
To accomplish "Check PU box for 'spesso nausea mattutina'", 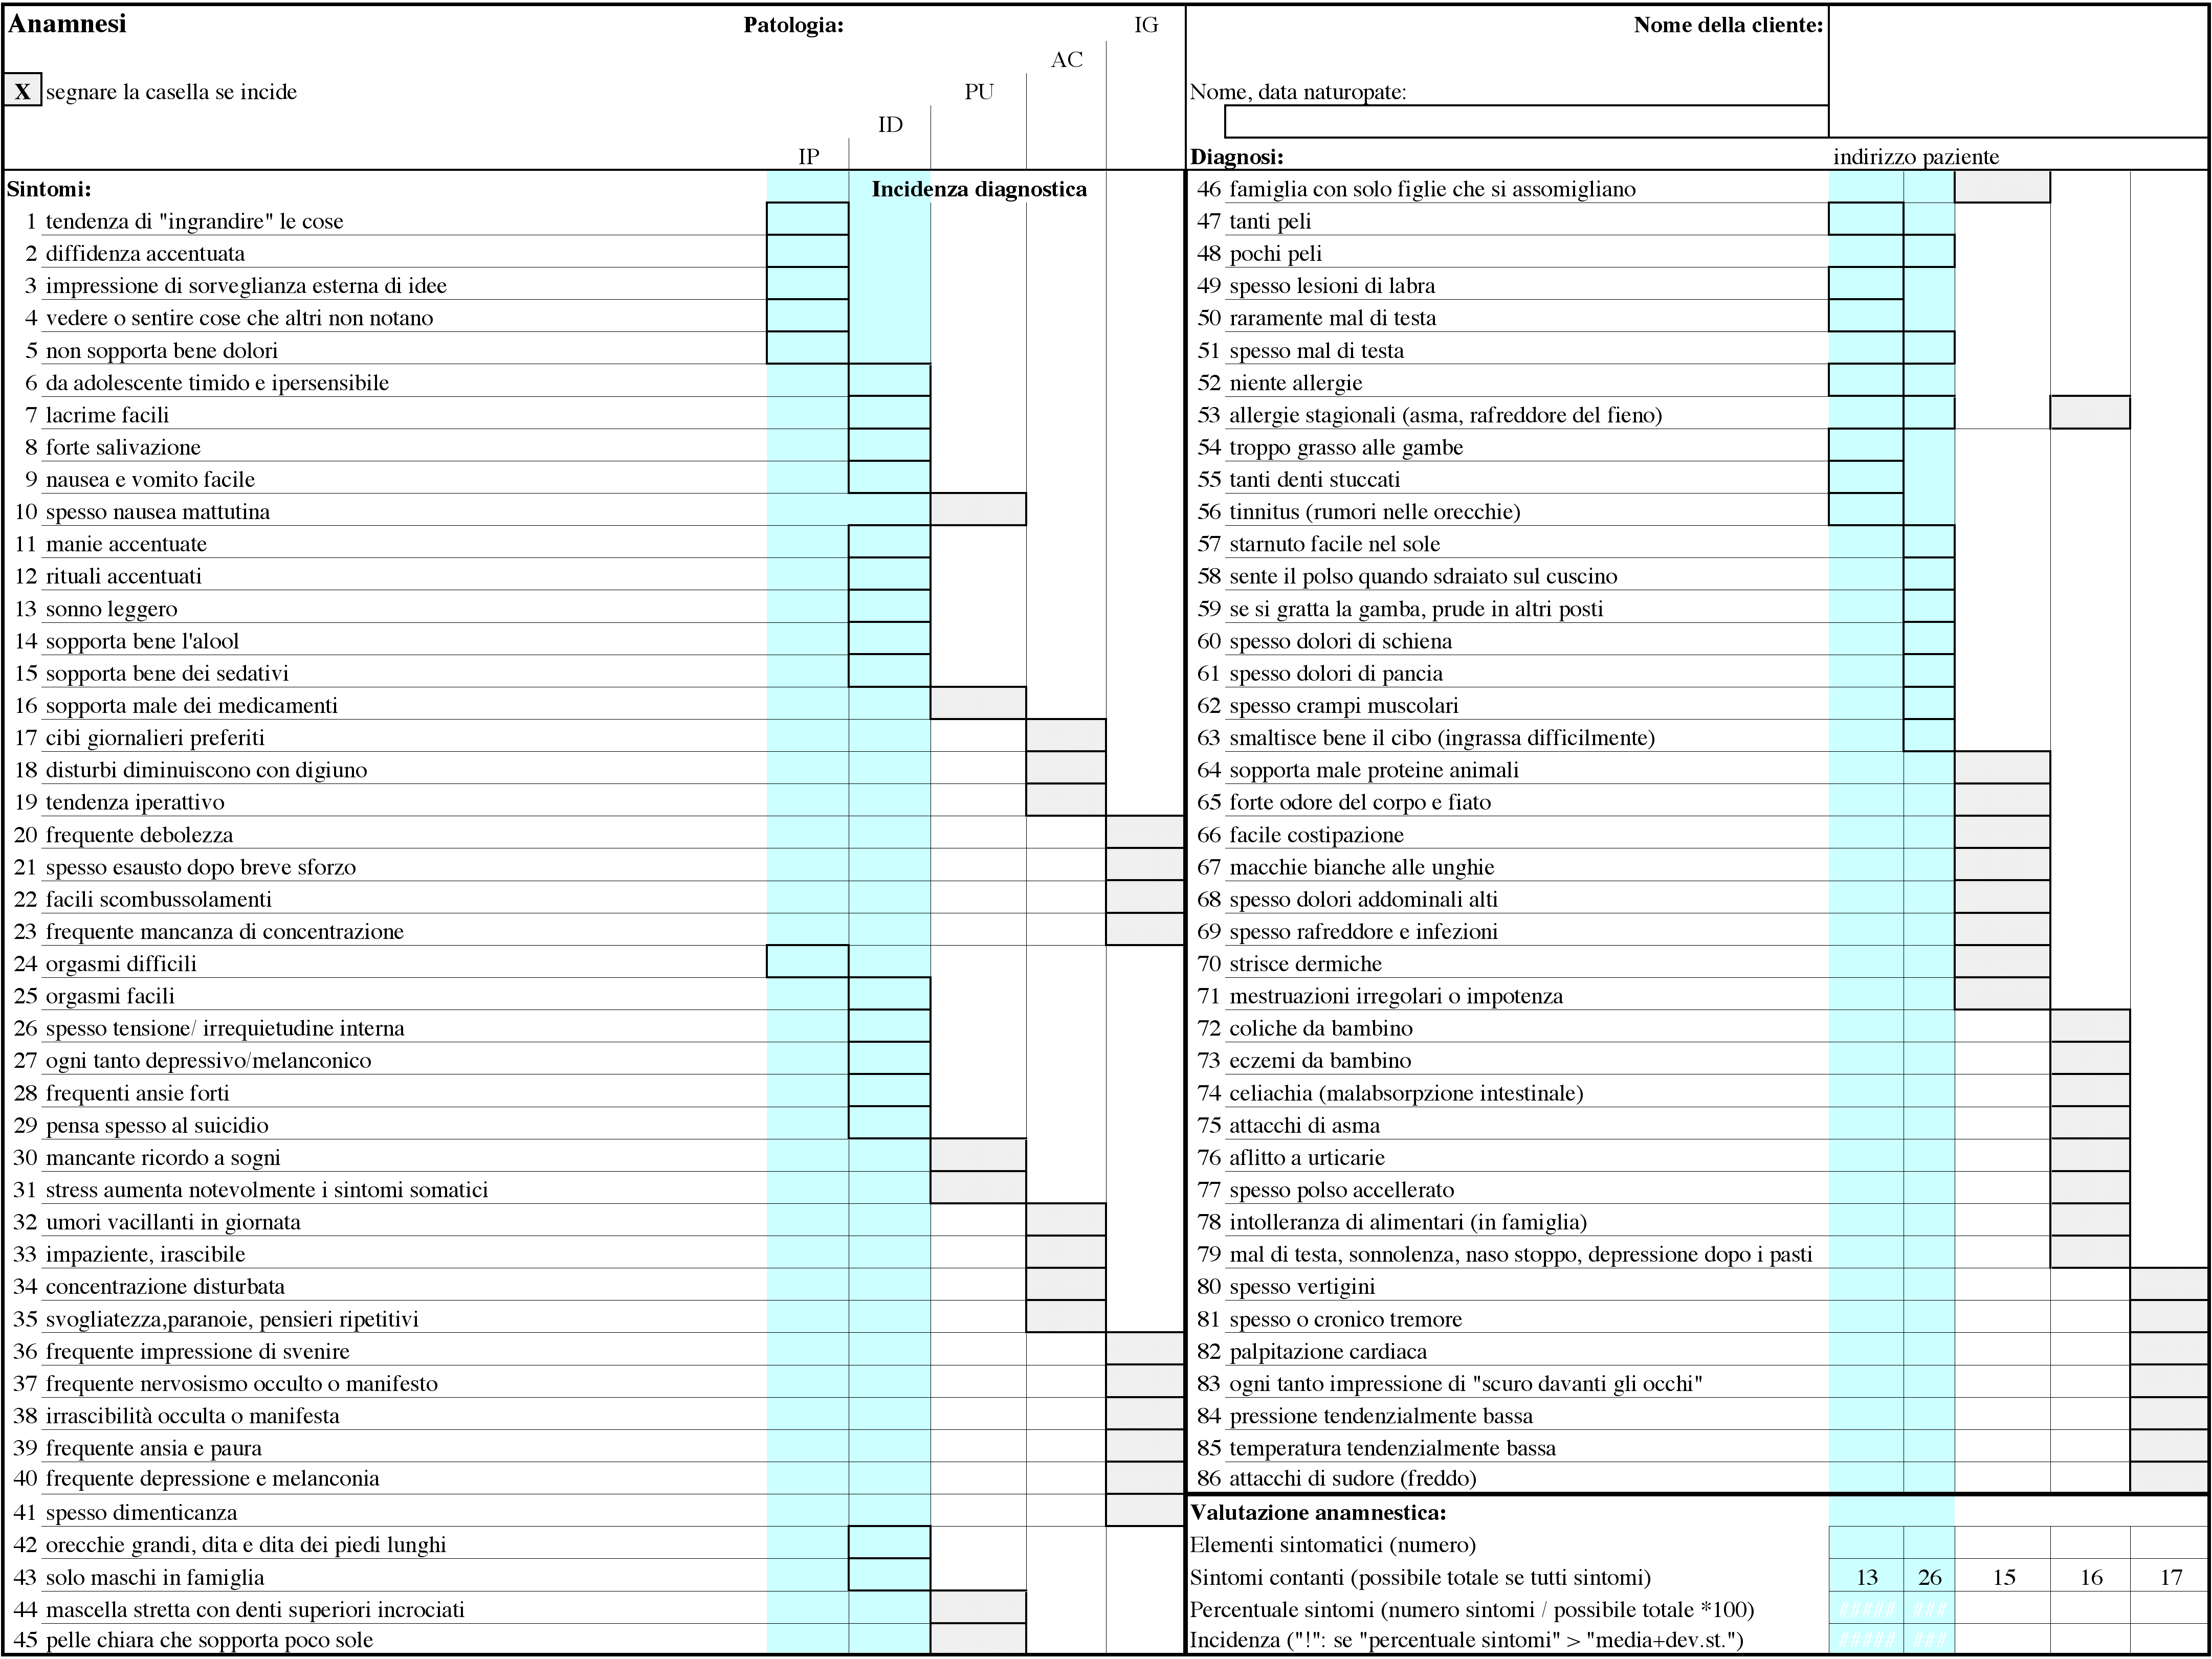I will (978, 510).
